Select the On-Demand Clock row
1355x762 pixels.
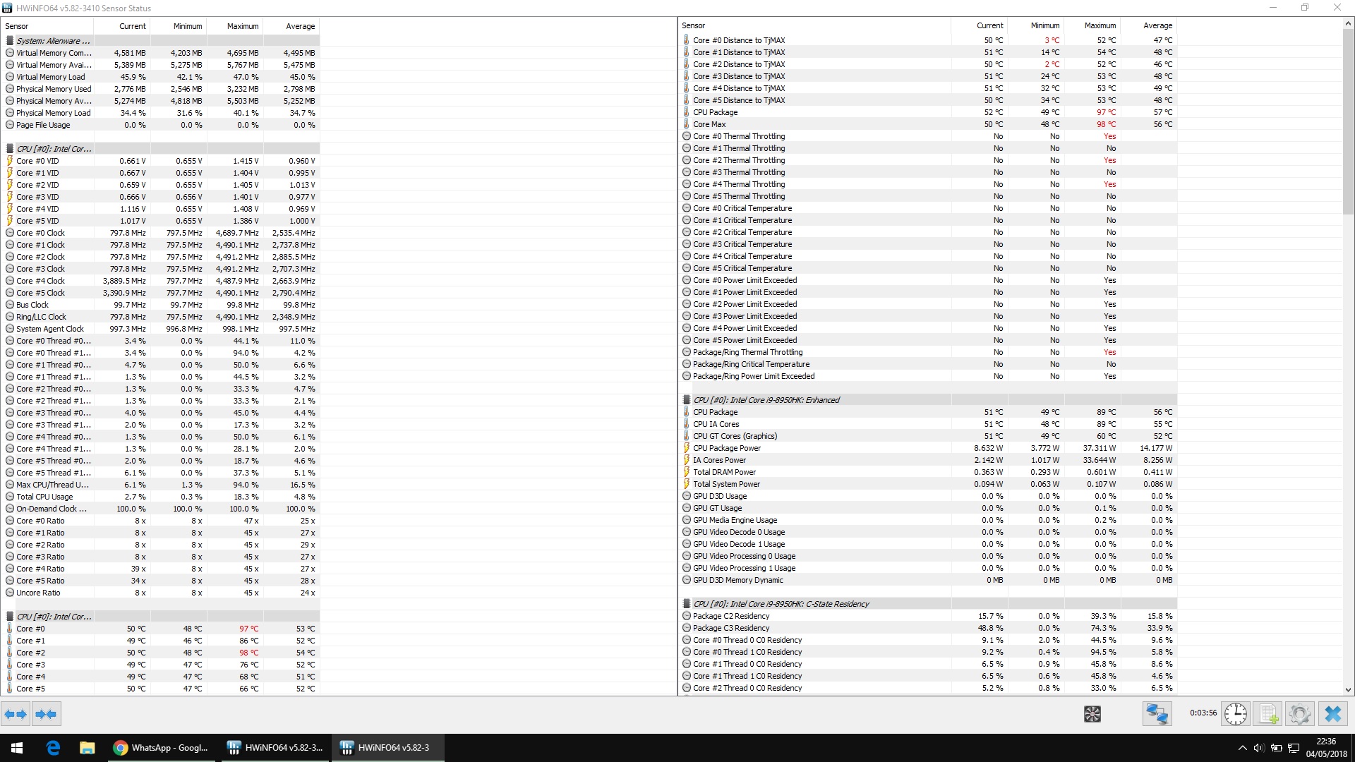pyautogui.click(x=161, y=509)
